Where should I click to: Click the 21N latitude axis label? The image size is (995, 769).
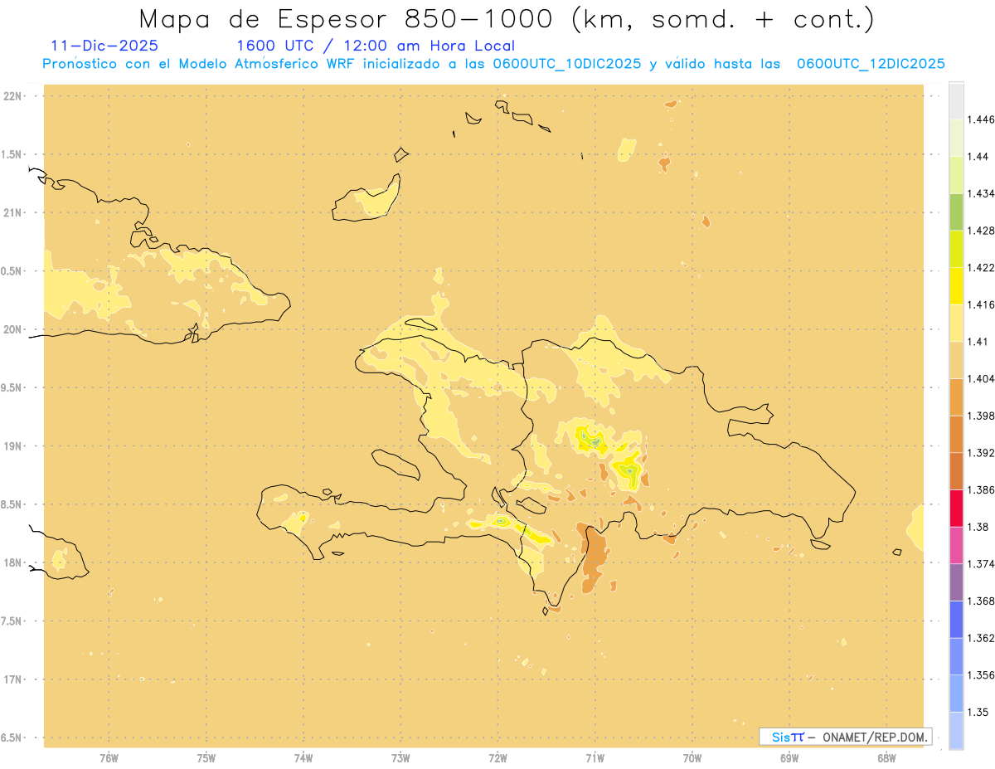pos(12,213)
